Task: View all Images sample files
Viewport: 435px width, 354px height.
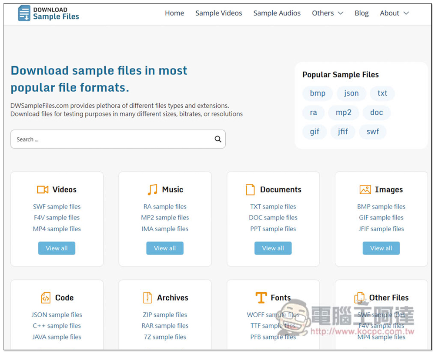Action: (x=381, y=248)
